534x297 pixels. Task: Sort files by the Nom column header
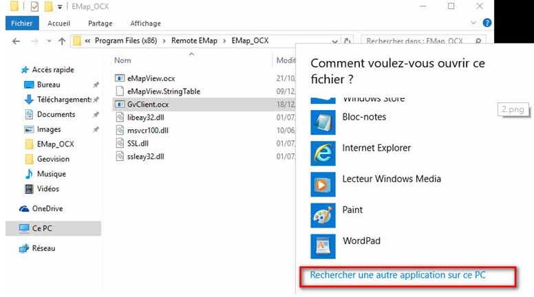122,60
